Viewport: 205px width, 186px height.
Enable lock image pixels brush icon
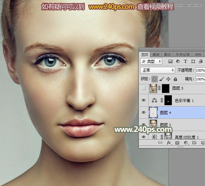coord(161,79)
